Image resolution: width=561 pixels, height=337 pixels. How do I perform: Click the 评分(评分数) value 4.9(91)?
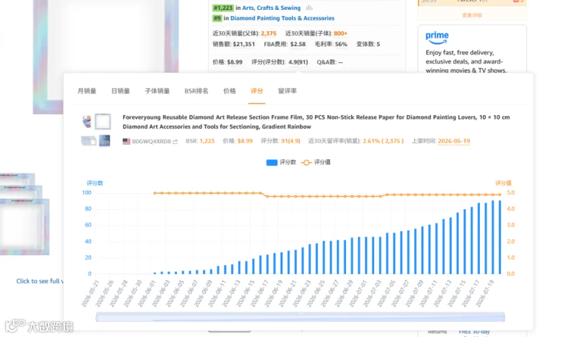pos(298,62)
